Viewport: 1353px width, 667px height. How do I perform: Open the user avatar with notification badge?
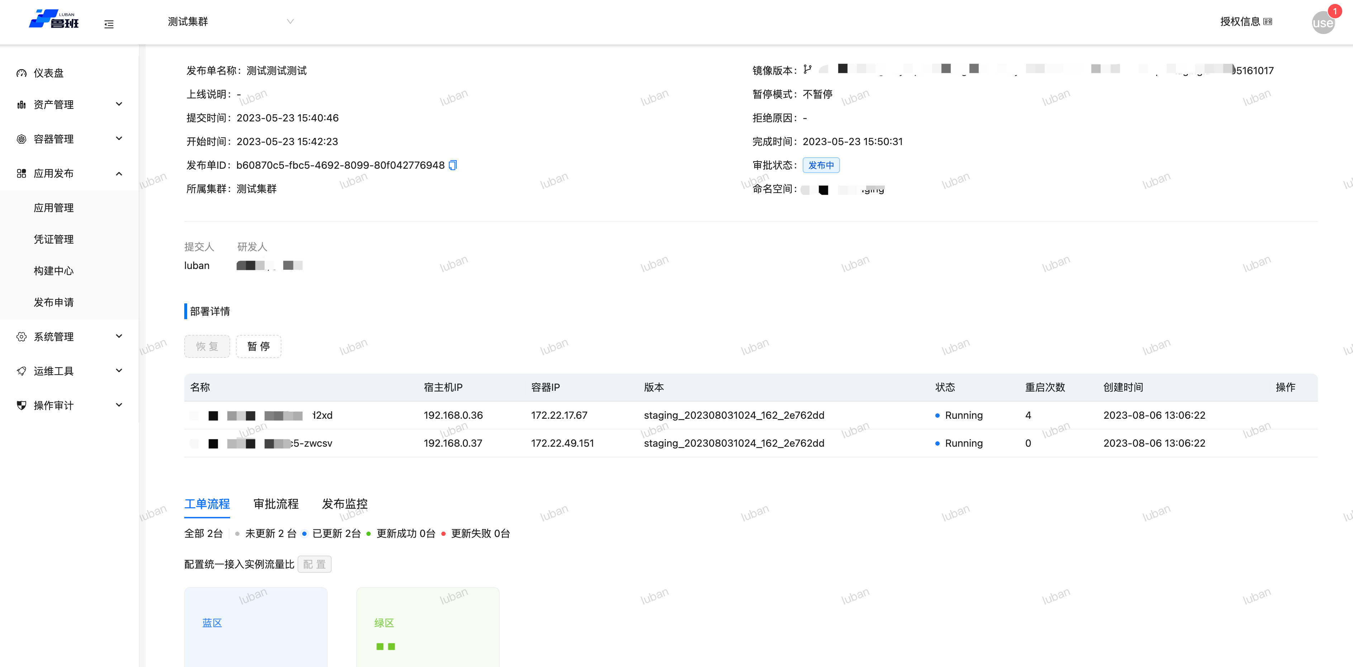(1323, 23)
